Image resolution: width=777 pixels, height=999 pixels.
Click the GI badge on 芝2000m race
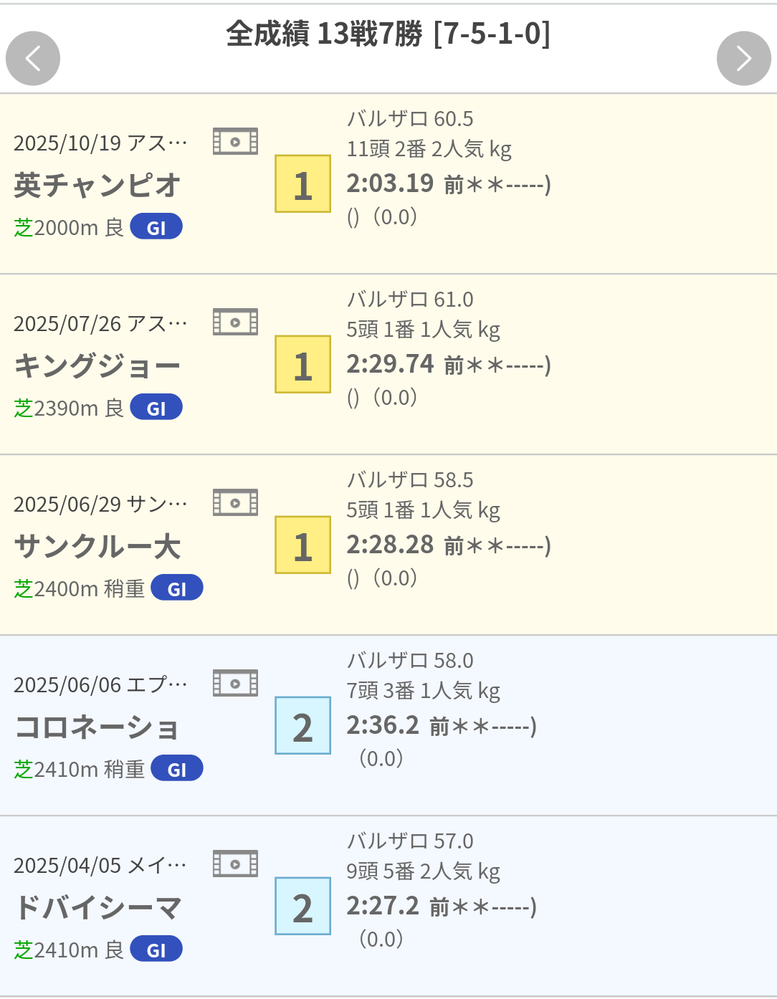point(156,227)
